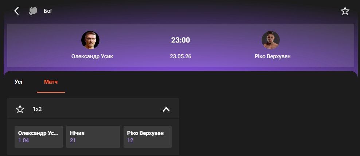The image size is (360, 156).
Task: Click the 1.04 odds value
Action: click(23, 140)
